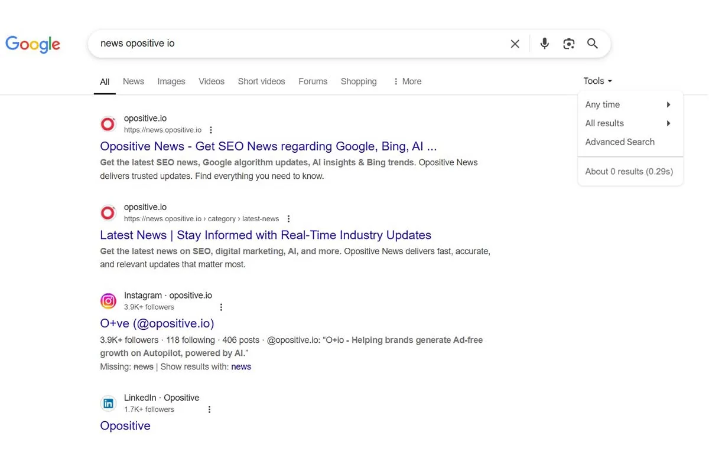
Task: Open the 'Opositive News - Get SEO News' result
Action: point(268,146)
